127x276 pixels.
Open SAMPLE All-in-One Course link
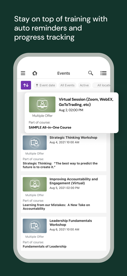(x=50, y=127)
